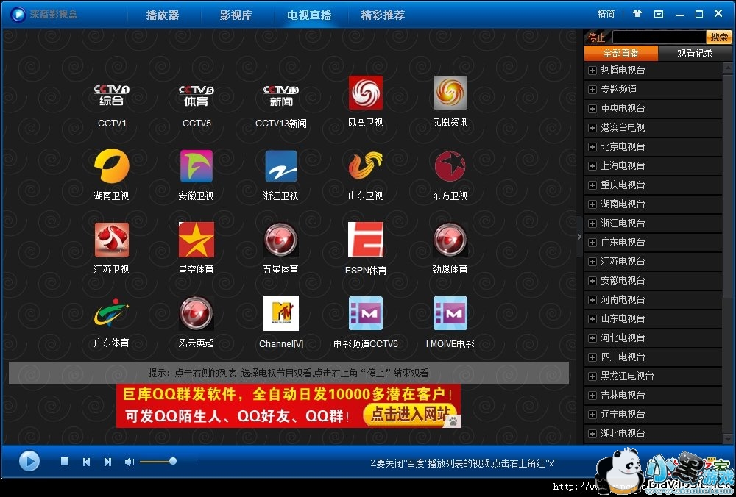Open the CCTV1 综合 channel icon

[112, 95]
